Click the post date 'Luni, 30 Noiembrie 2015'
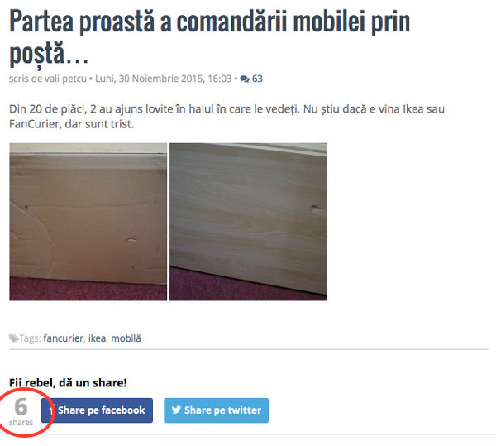This screenshot has height=446, width=496. 150,79
